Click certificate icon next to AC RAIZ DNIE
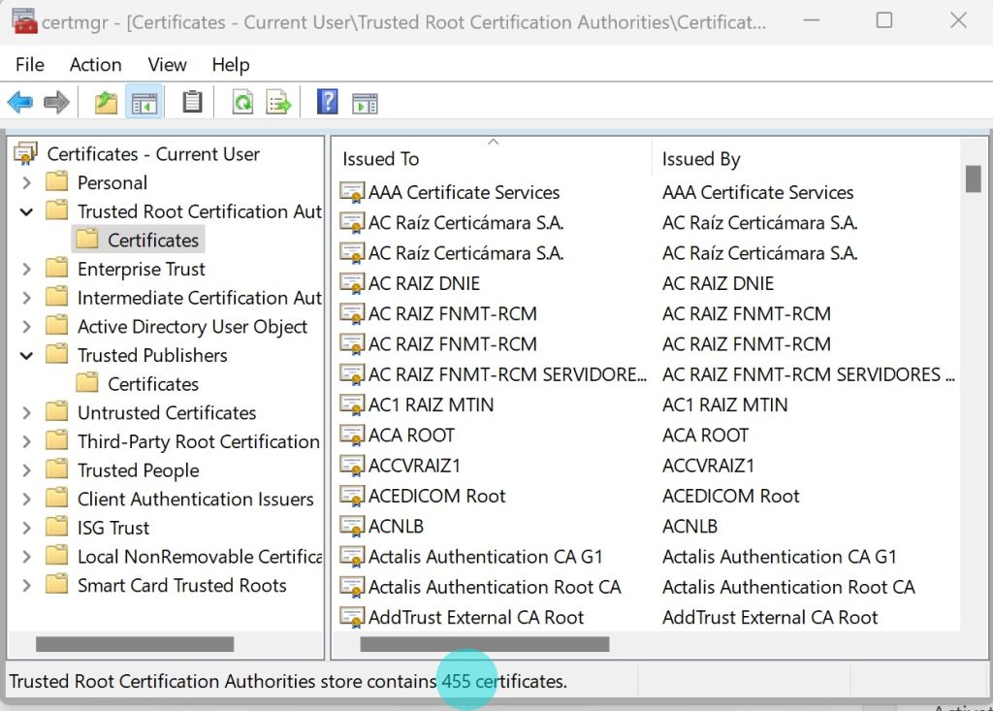The width and height of the screenshot is (993, 711). [352, 282]
